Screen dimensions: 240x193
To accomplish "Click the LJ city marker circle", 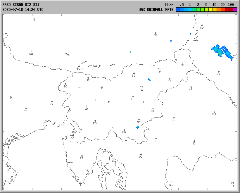I will 109,102.
